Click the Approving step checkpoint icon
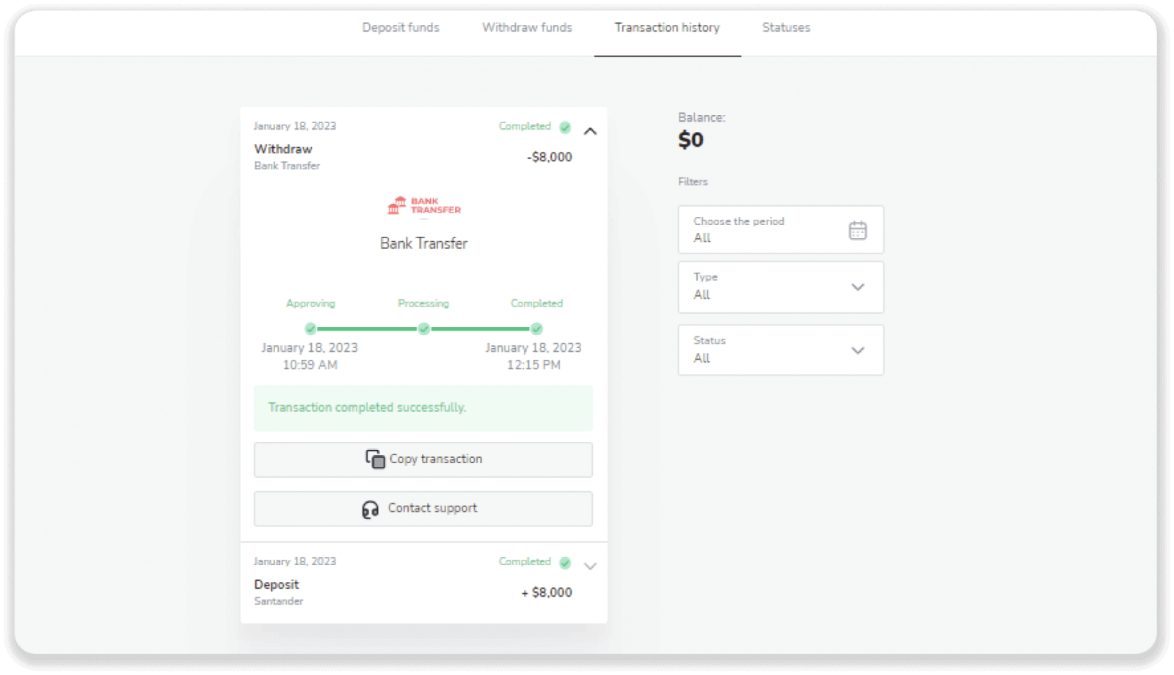This screenshot has height=675, width=1174. [310, 329]
